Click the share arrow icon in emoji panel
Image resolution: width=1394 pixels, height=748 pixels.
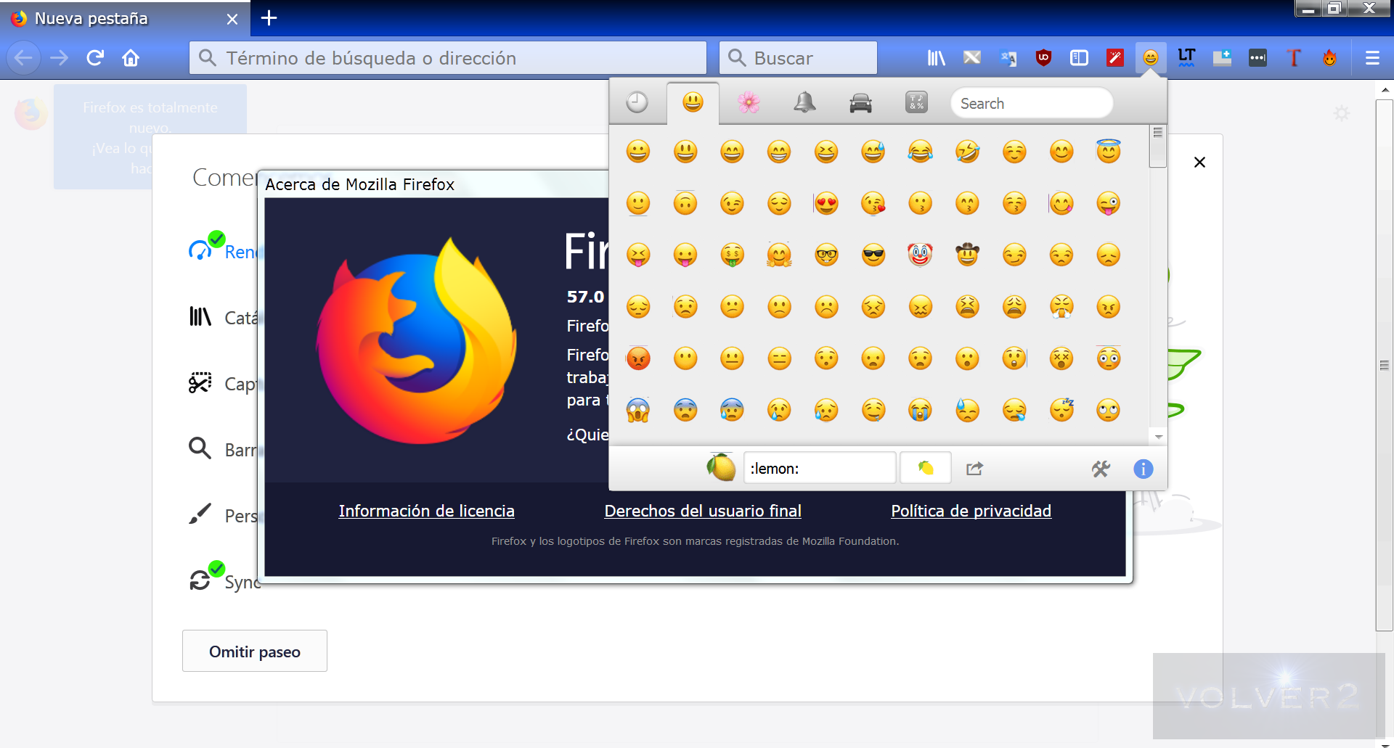click(x=974, y=469)
